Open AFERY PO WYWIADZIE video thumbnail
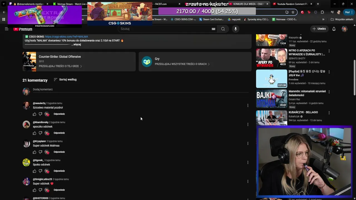This screenshot has height=200, width=356. [x=271, y=58]
